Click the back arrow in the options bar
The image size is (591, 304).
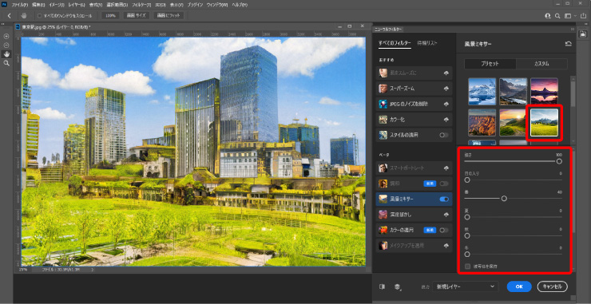coord(9,16)
